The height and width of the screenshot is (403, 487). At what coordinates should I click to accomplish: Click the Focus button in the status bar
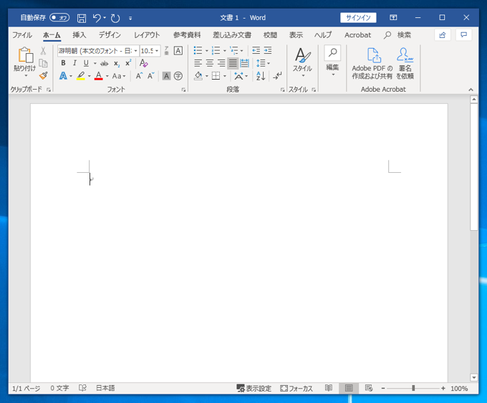point(296,388)
